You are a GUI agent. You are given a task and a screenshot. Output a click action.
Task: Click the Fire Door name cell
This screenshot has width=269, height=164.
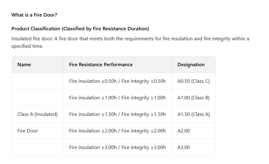point(37,131)
